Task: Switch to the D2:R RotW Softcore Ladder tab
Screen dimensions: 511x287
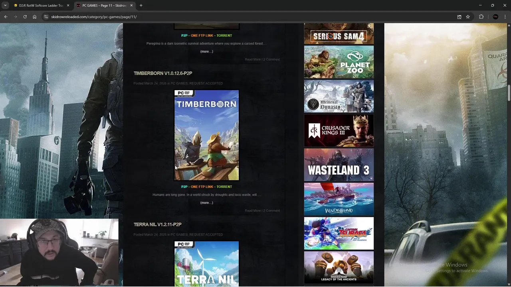Action: [x=41, y=6]
